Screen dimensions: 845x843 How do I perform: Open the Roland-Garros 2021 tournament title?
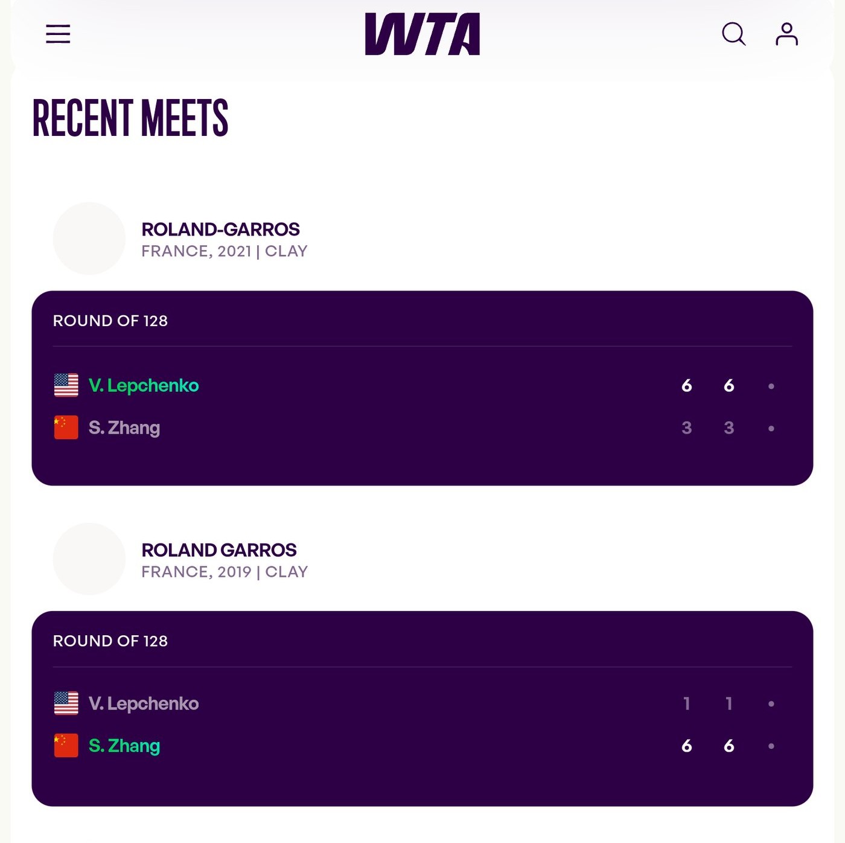click(220, 229)
